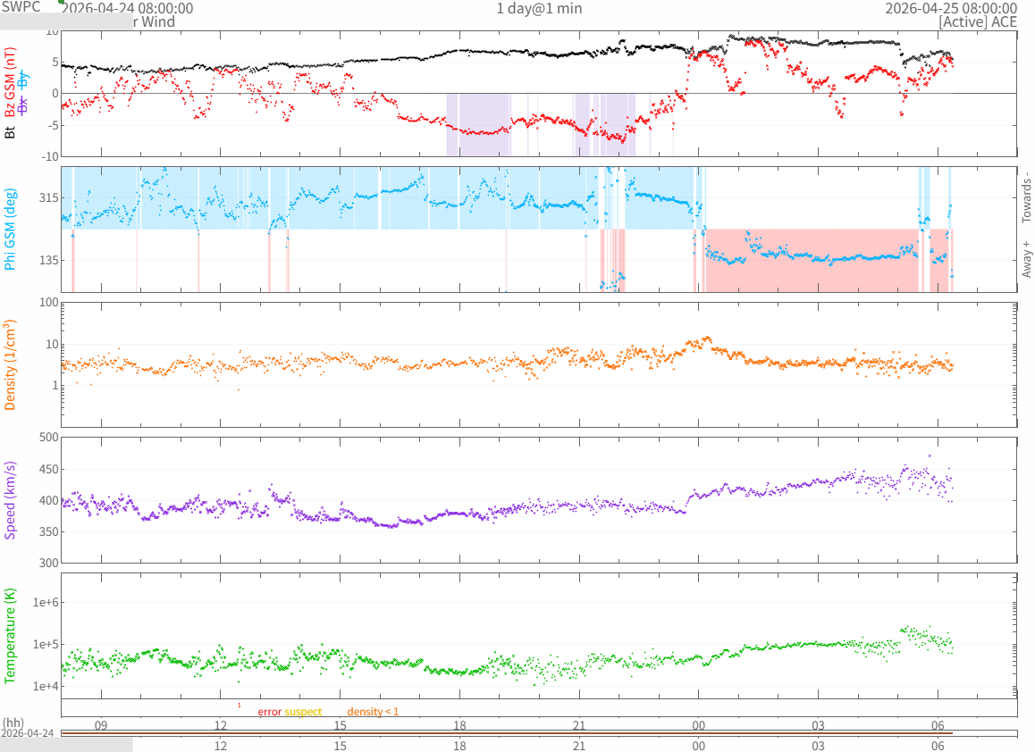Click the start time '2026-04-24 08:00:00'
The width and height of the screenshot is (1035, 752).
point(128,9)
